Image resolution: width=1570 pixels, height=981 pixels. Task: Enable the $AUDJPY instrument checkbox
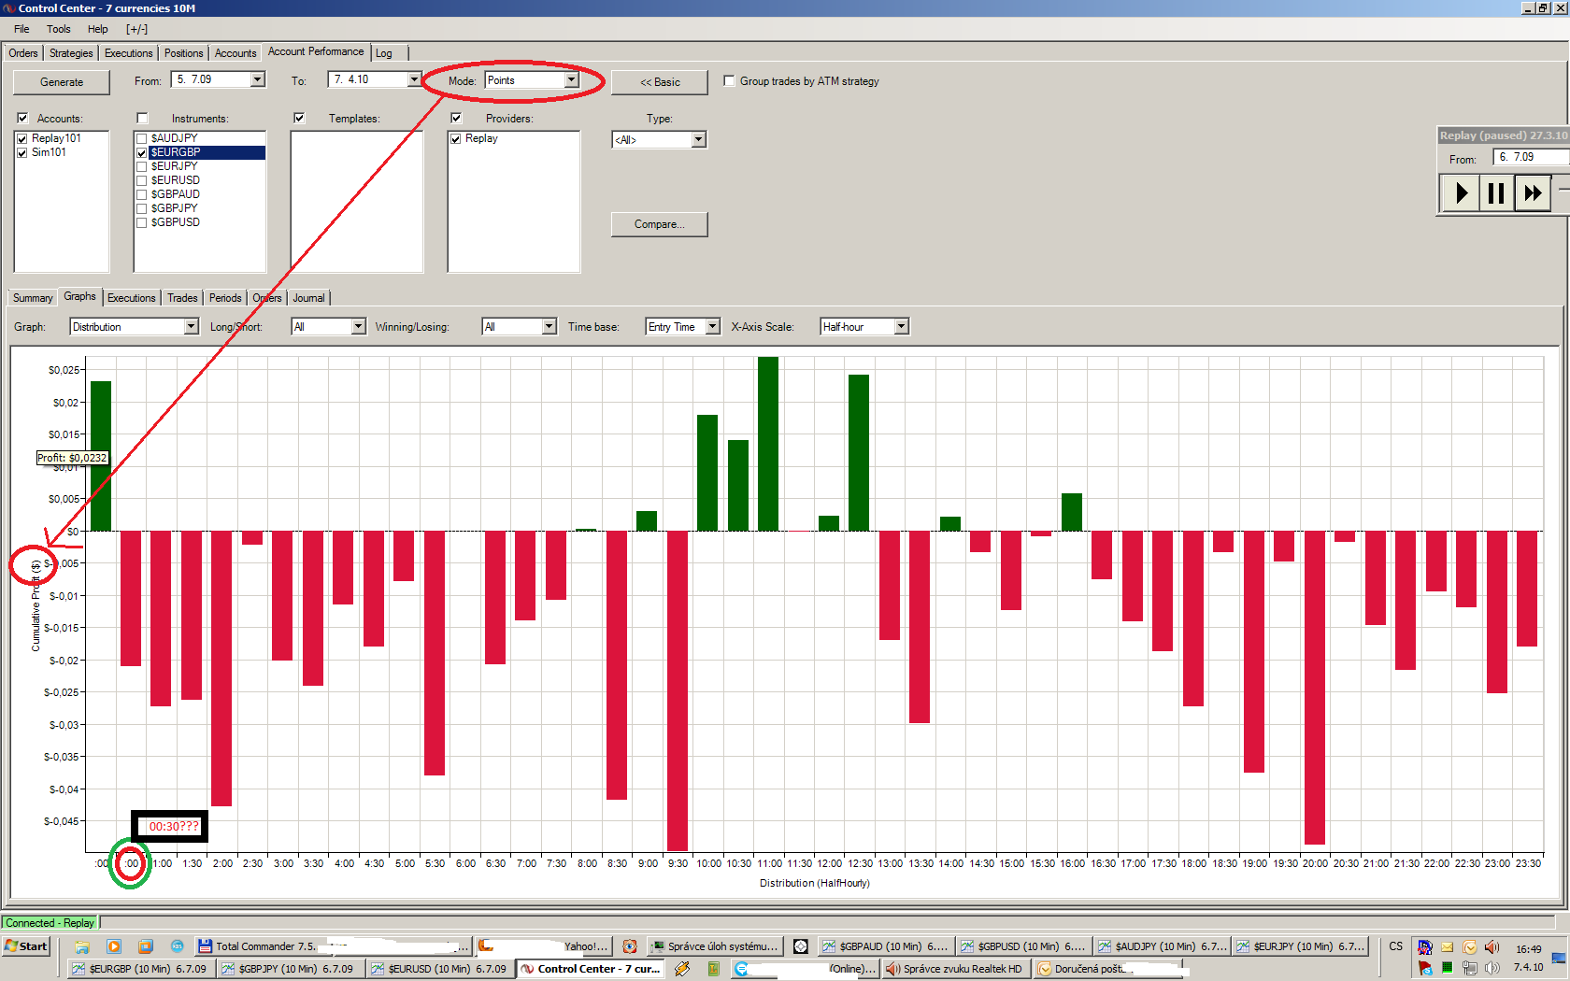(142, 138)
